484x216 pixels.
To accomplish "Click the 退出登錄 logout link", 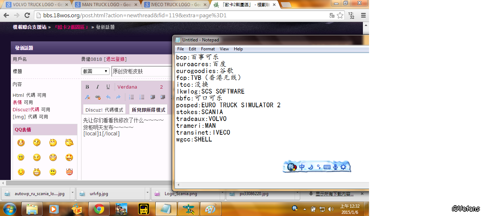I will 115,59.
